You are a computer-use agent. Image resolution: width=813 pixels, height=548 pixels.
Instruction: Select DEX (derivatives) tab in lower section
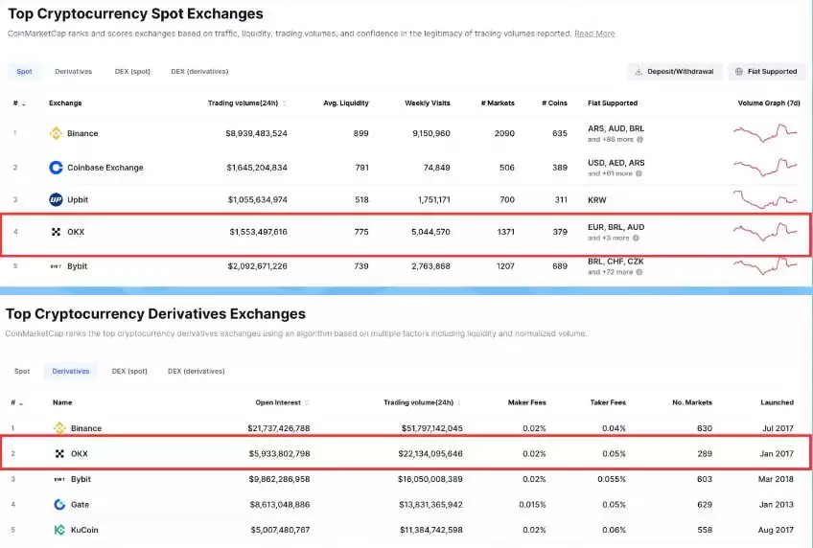click(x=196, y=371)
